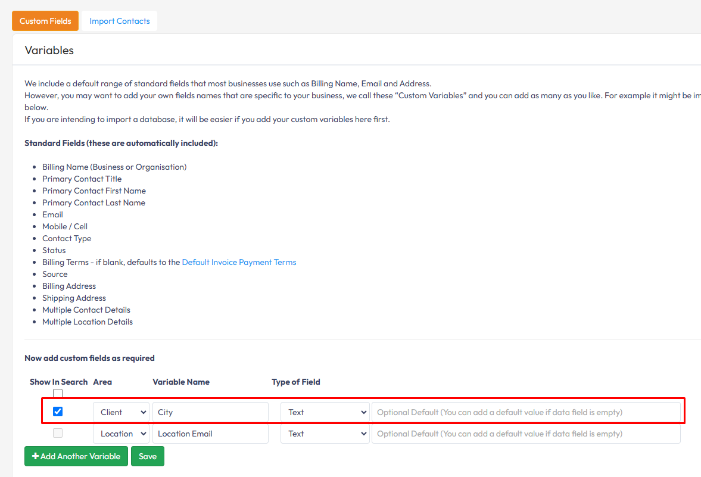Select the Area column header

coord(102,382)
